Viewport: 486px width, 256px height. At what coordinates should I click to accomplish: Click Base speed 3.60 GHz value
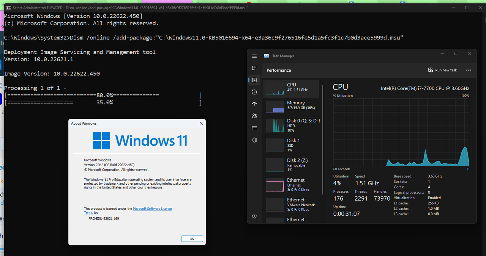[435, 176]
